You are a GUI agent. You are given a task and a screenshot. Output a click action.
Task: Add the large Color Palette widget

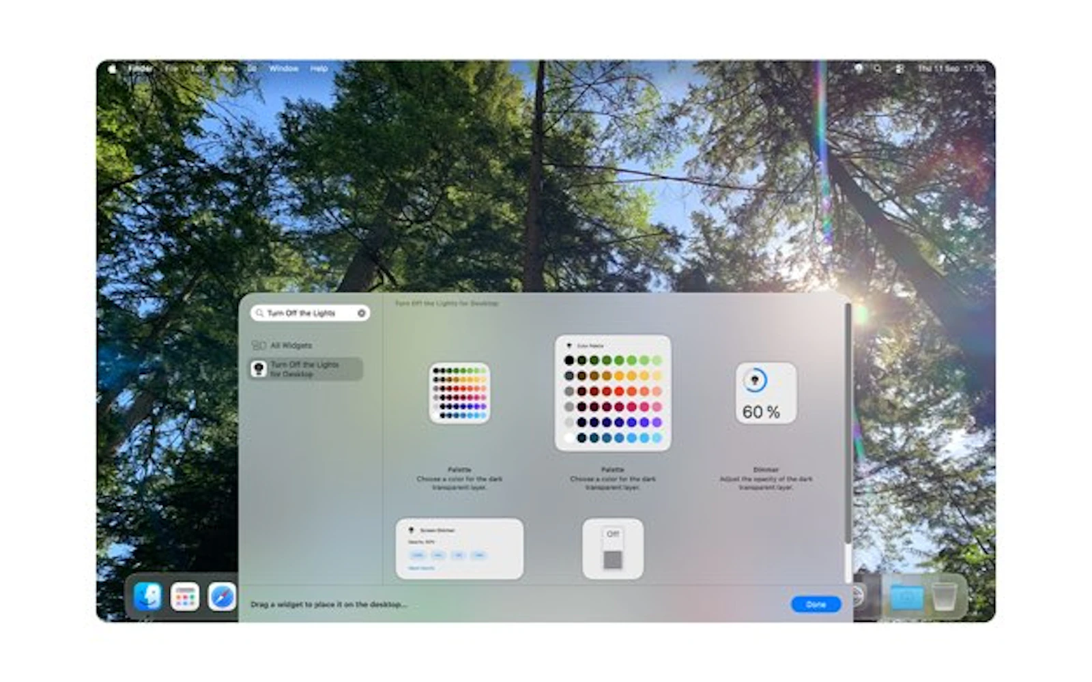tap(613, 393)
